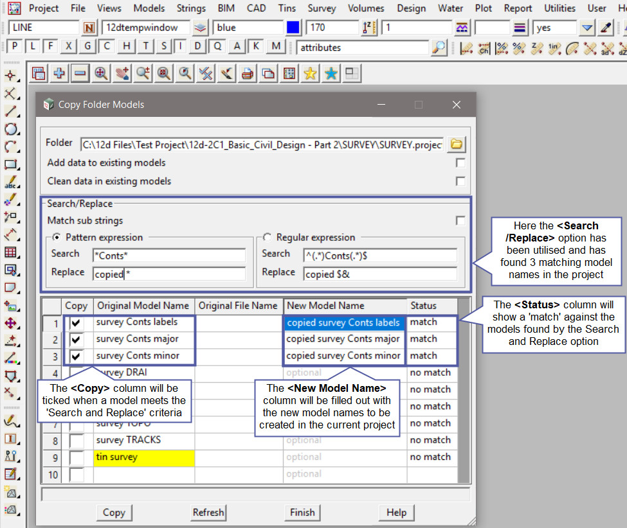Open the line style picker icon
627x528 pixels.
462,28
